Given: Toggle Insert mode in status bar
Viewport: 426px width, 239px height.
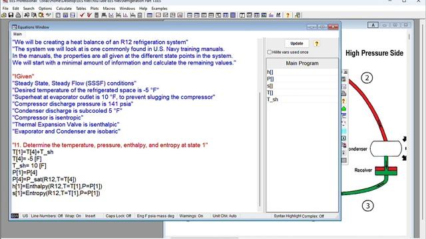Looking at the screenshot, I should coord(91,216).
